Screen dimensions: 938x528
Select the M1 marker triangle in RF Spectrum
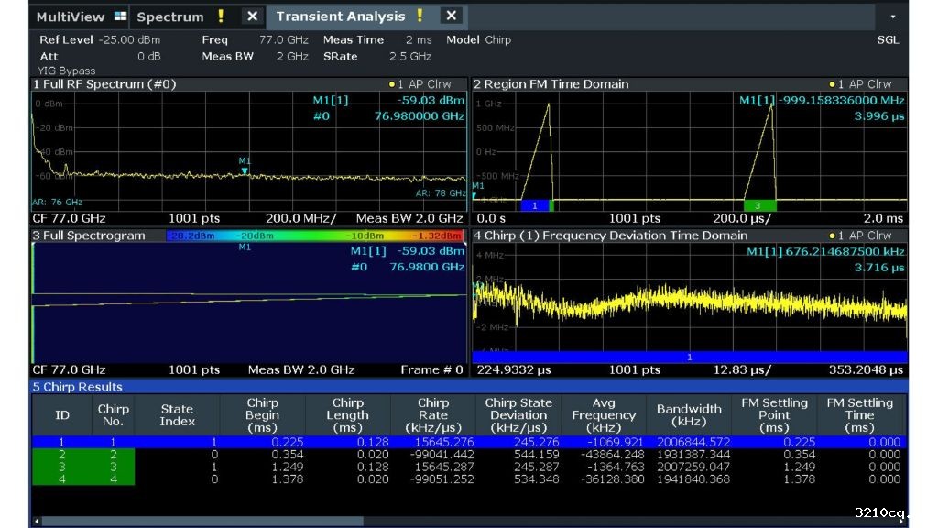(245, 170)
